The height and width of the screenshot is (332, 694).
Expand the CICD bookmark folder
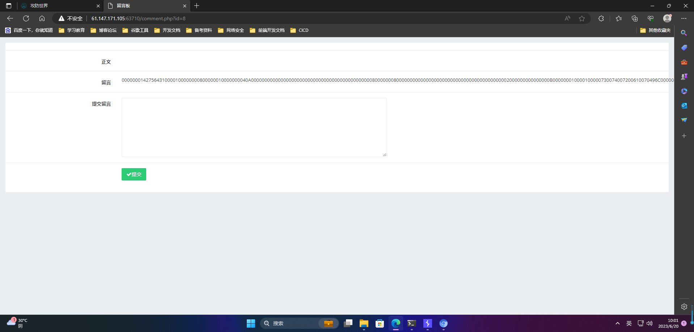click(299, 30)
